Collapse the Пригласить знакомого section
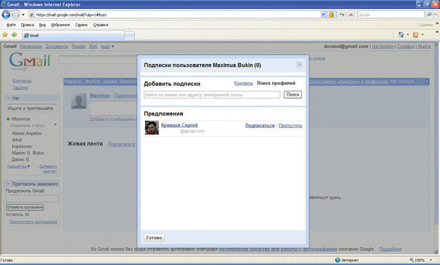This screenshot has width=440, height=265. [8, 184]
